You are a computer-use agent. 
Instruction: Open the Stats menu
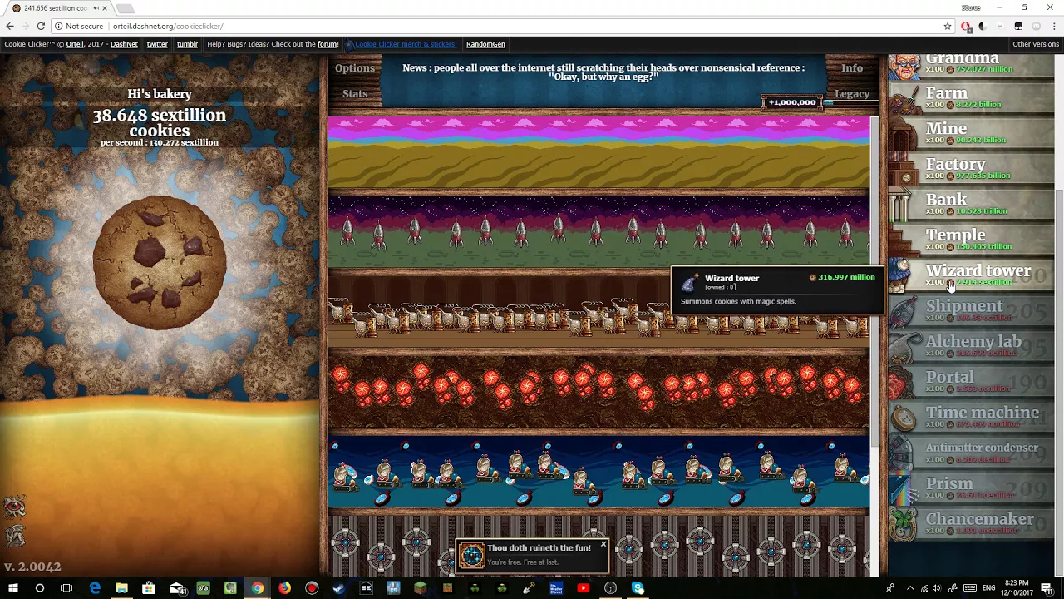click(355, 93)
